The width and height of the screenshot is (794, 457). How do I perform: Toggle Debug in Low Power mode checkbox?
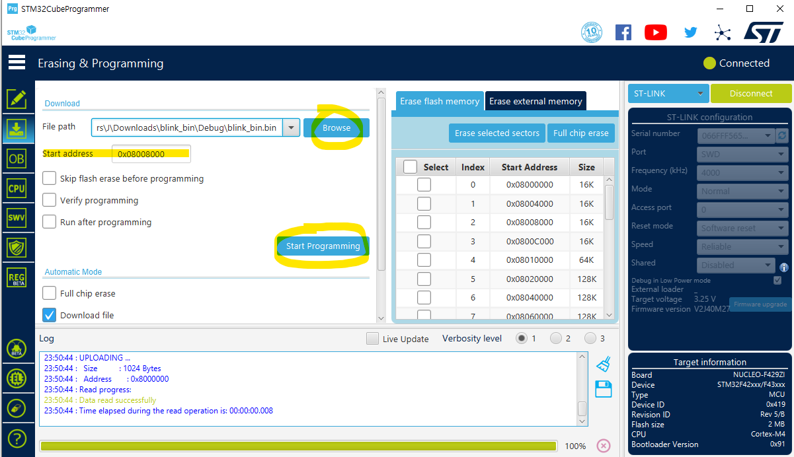coord(777,280)
